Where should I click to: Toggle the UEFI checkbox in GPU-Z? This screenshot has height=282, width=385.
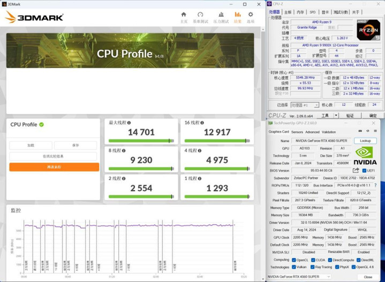(364, 171)
